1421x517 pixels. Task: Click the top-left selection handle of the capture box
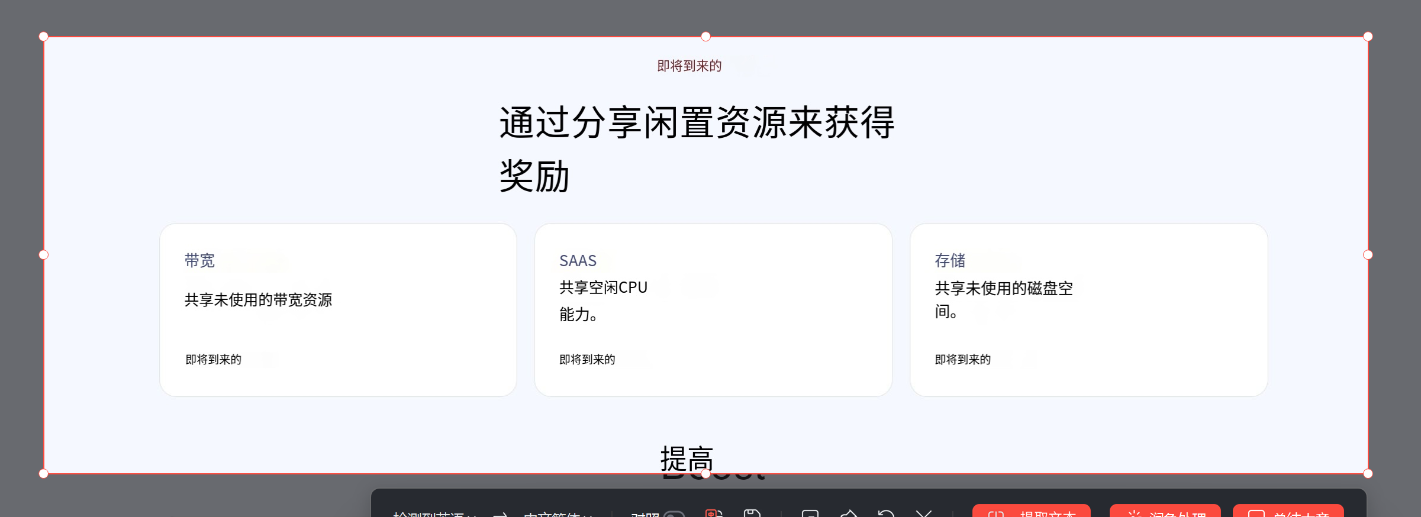(43, 37)
